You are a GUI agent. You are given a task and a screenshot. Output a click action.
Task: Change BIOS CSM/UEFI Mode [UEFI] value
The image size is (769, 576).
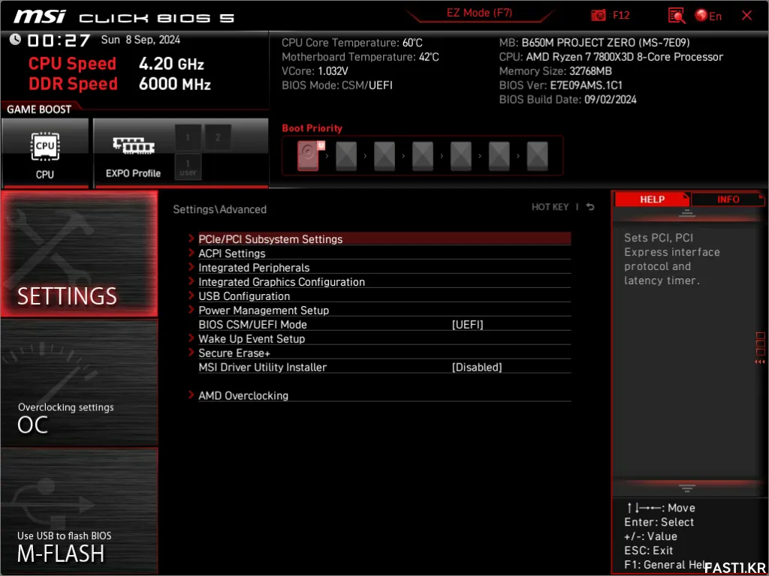tap(467, 325)
